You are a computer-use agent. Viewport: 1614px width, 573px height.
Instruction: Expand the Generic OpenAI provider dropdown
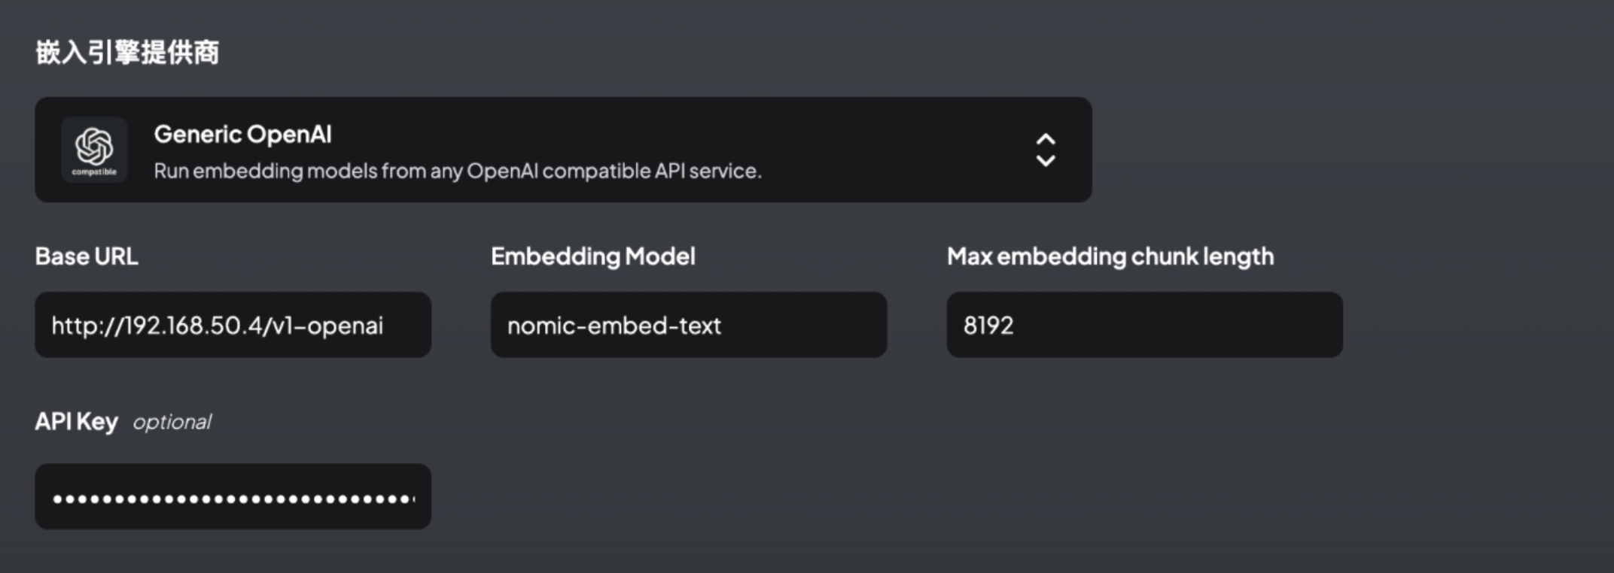coord(563,150)
